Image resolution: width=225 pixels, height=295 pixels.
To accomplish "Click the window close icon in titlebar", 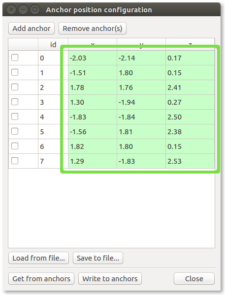I will tap(11, 9).
